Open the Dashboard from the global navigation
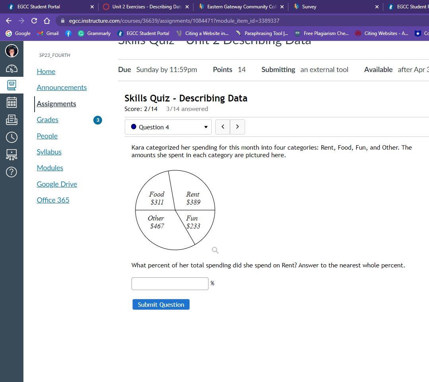The height and width of the screenshot is (382, 429). point(12,68)
